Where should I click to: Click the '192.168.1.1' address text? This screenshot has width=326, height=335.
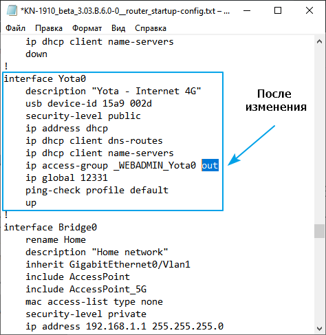(x=116, y=326)
